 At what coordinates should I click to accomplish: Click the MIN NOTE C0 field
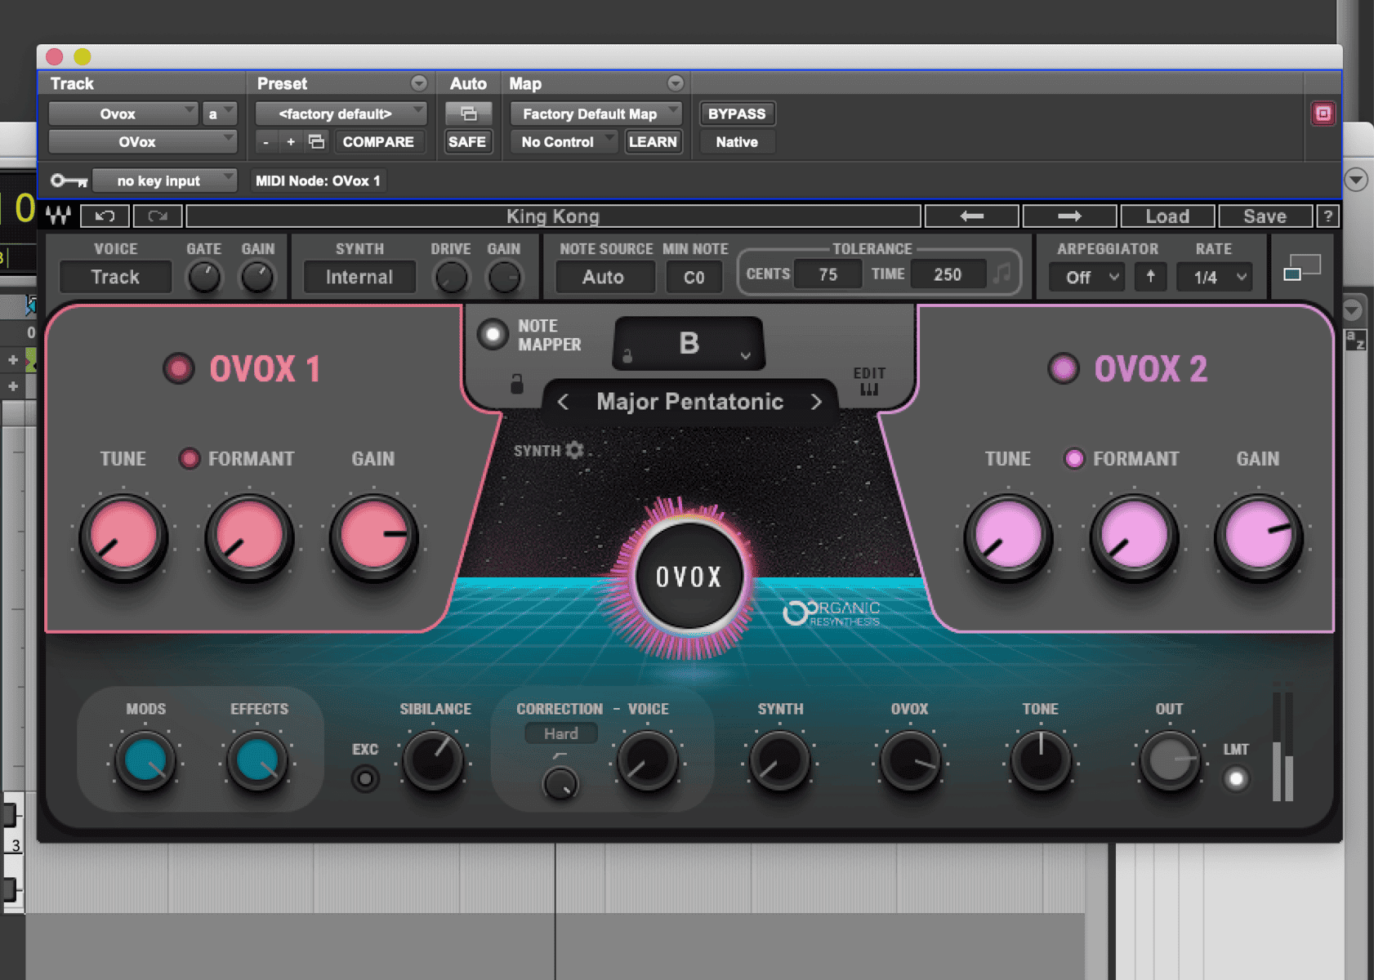click(694, 277)
